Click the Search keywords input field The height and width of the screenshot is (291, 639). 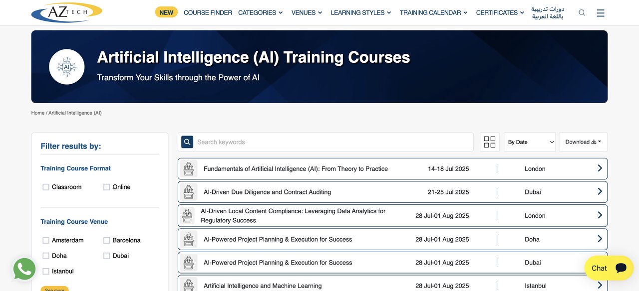pyautogui.click(x=333, y=142)
